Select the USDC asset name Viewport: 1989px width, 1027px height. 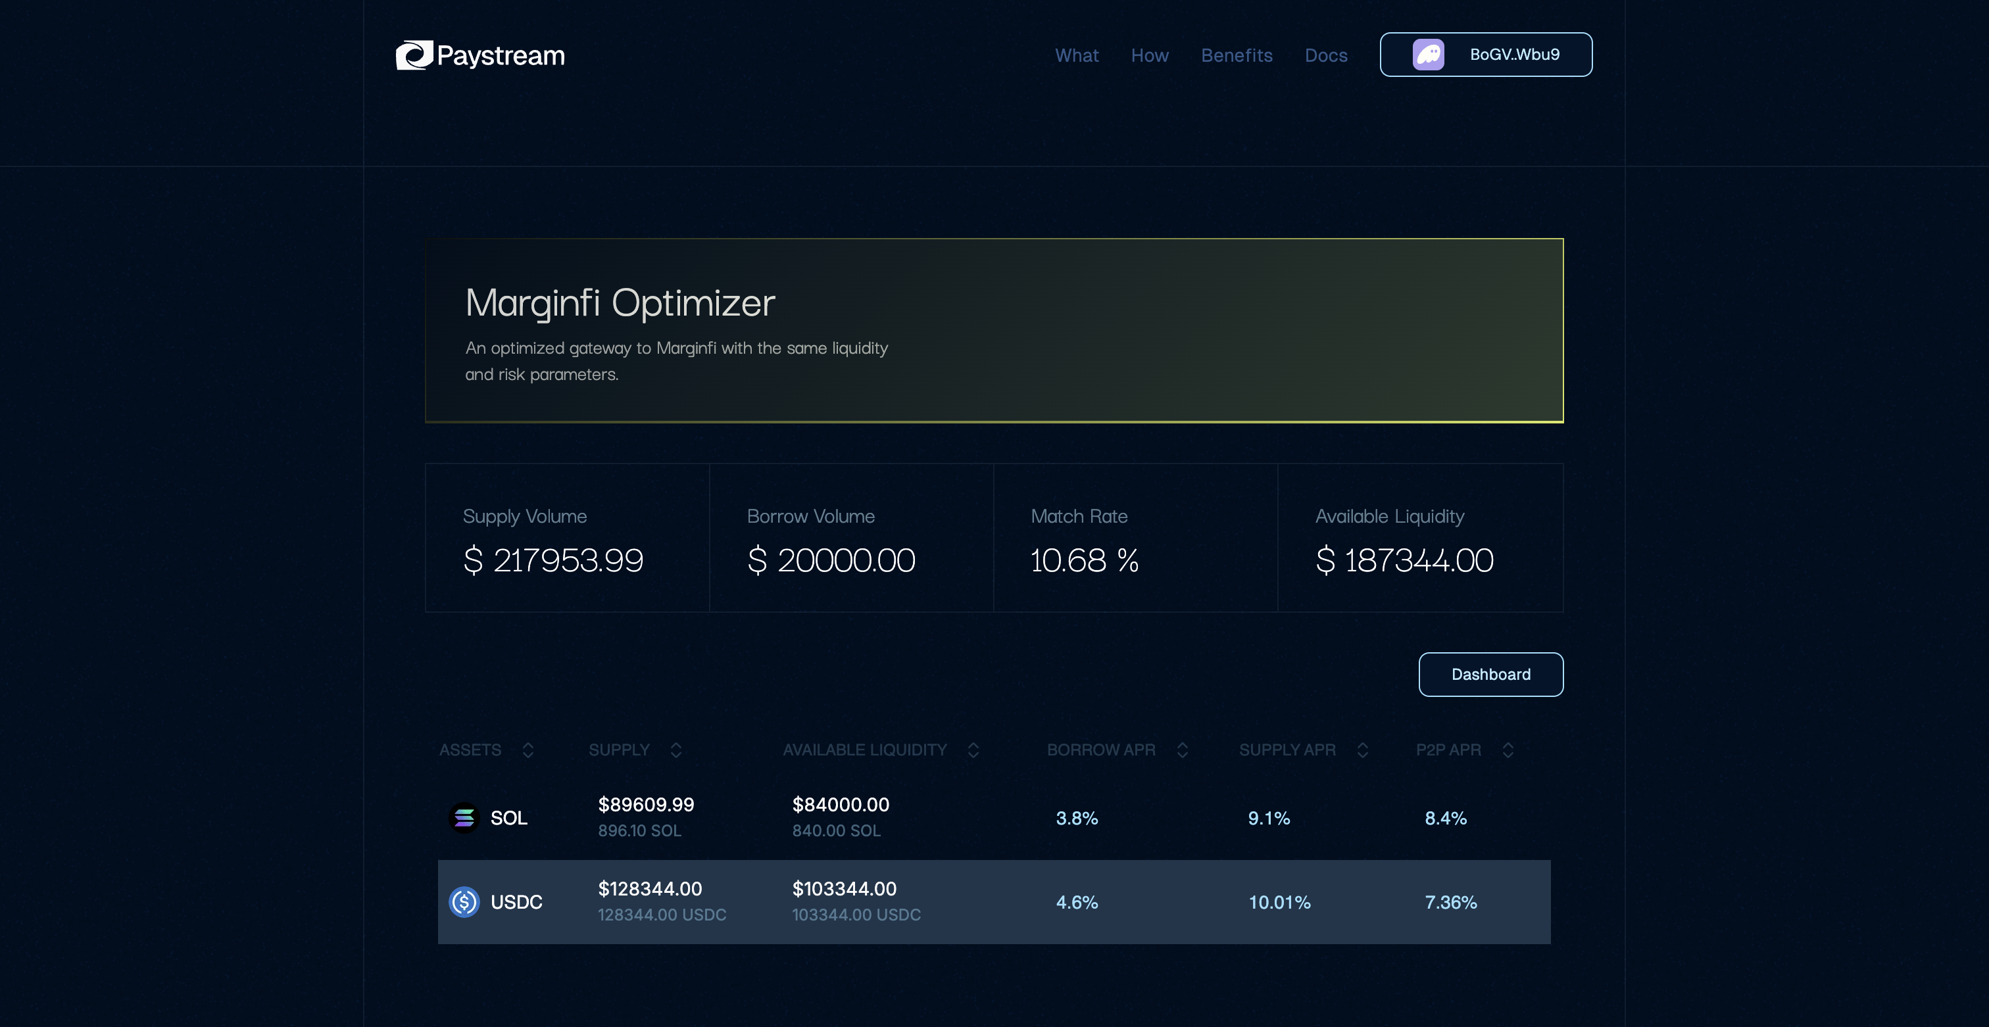point(516,902)
